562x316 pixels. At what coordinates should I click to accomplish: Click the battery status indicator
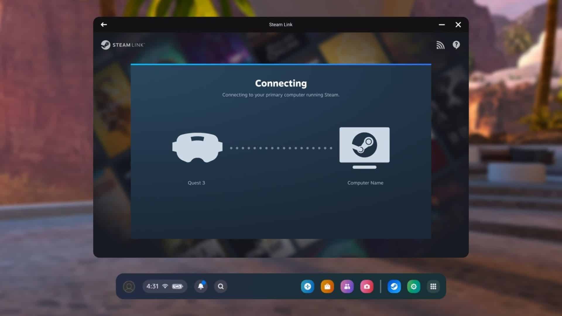(177, 286)
